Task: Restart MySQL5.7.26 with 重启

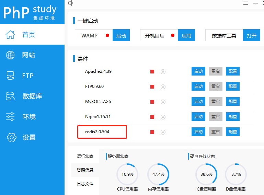Action: coord(216,101)
